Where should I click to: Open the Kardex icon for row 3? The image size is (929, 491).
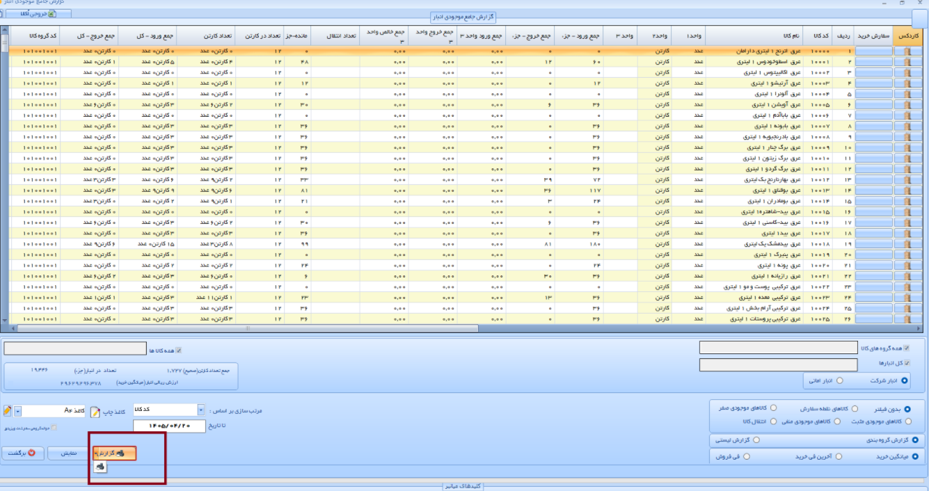click(907, 72)
